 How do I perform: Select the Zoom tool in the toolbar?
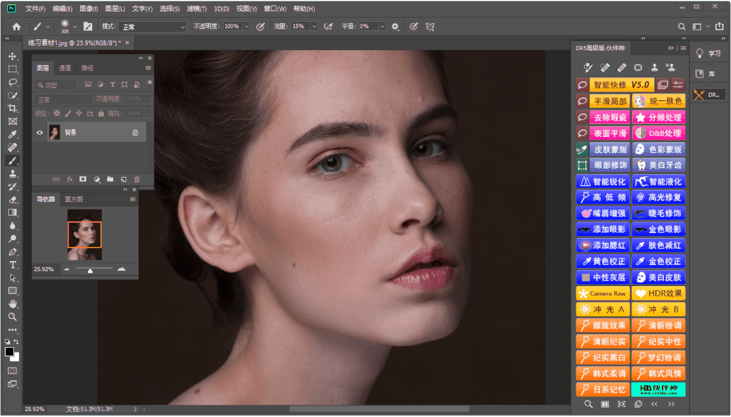coord(12,317)
